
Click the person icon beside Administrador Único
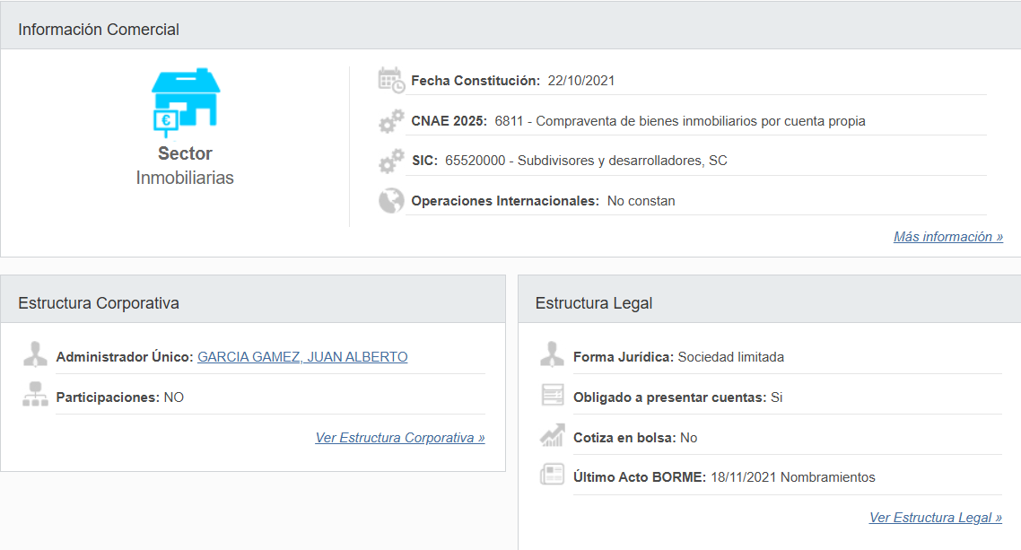pos(35,354)
